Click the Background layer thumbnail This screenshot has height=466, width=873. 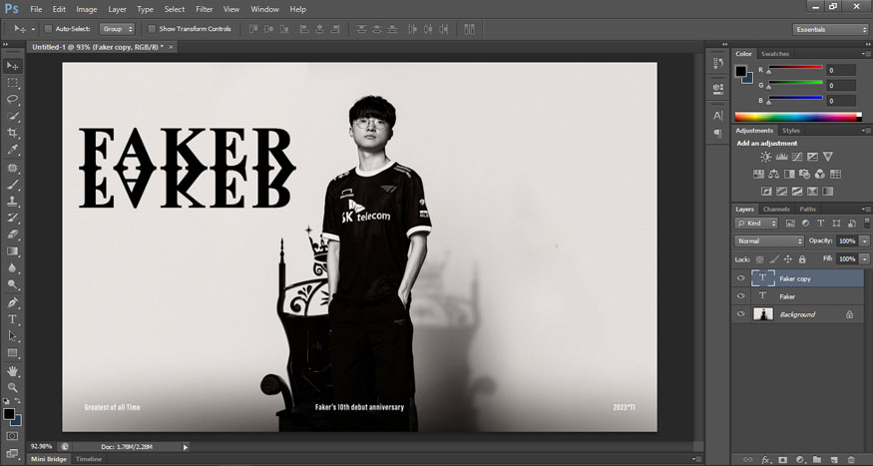pyautogui.click(x=763, y=314)
